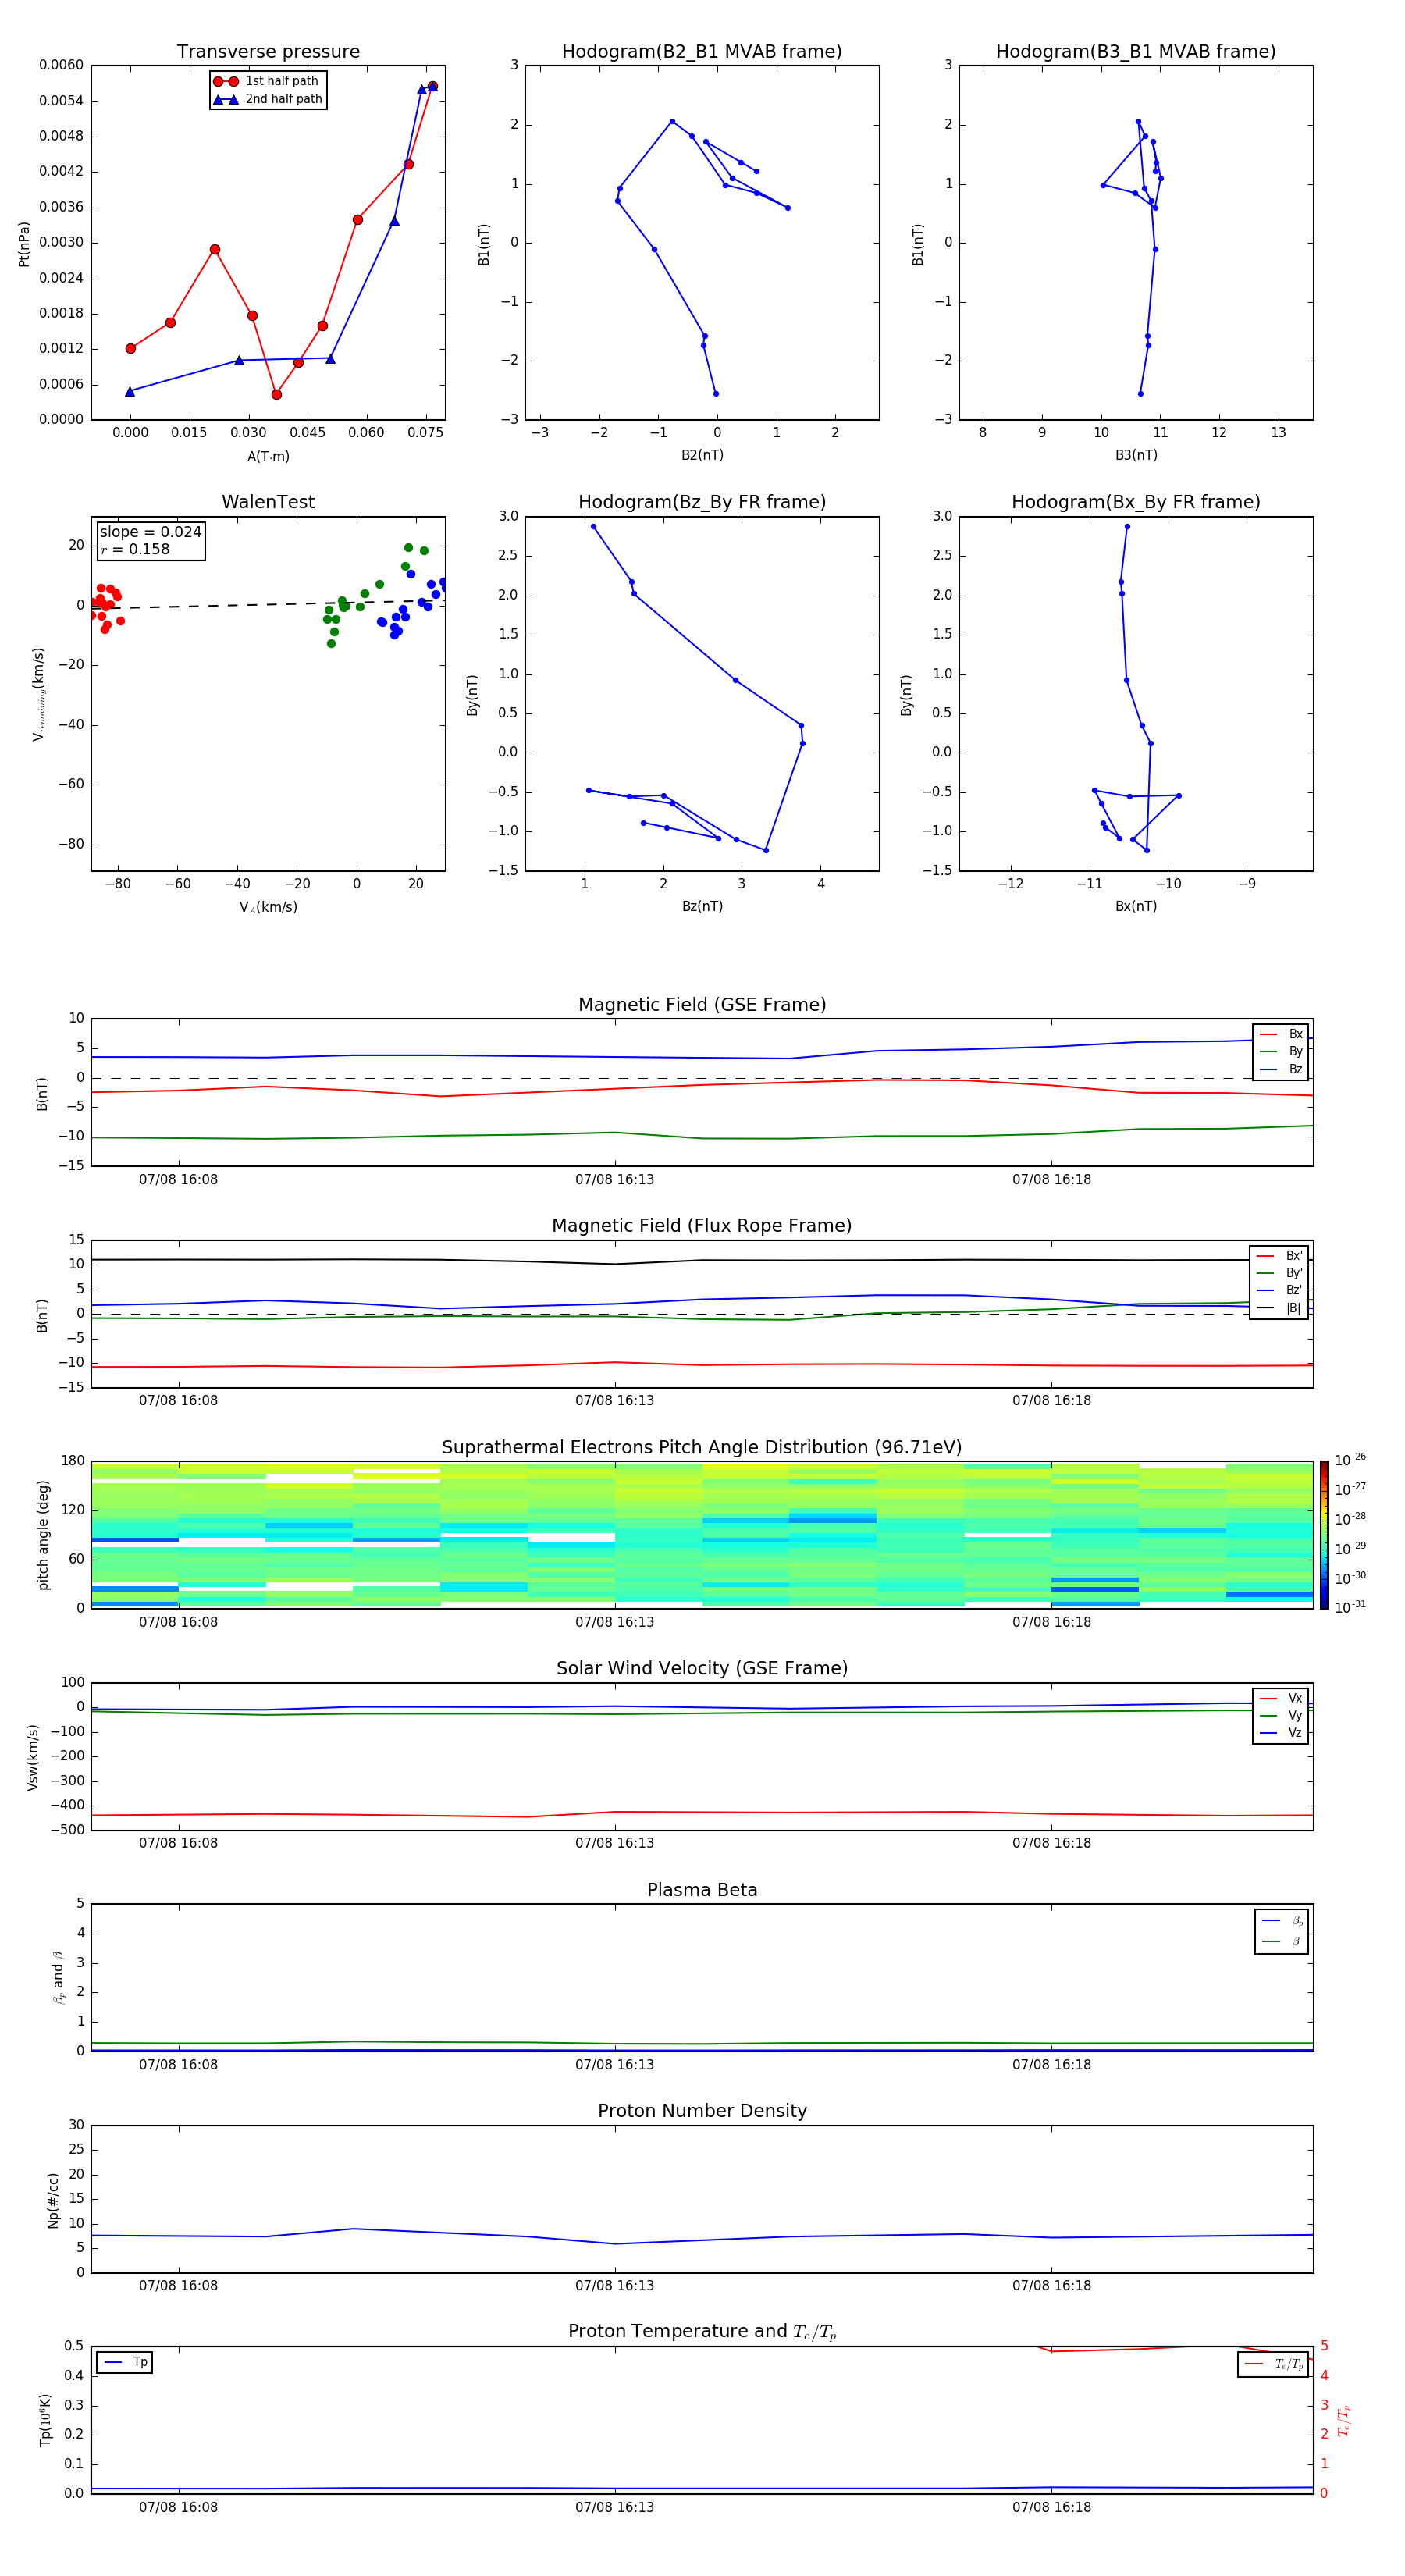Select Bz' in the Flux Rope legend

tap(1279, 1290)
